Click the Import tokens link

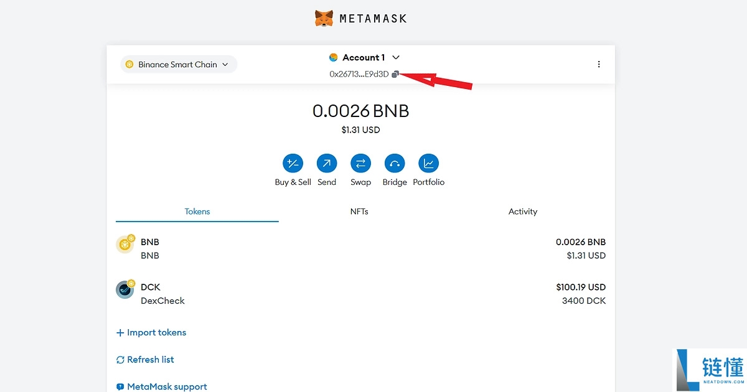[151, 332]
